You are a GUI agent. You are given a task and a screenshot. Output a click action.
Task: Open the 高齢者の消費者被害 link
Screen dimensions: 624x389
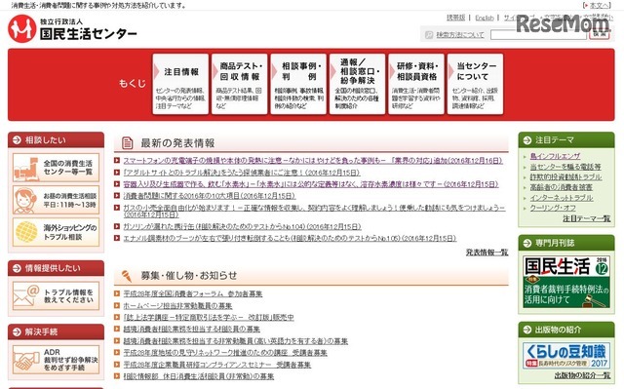click(x=562, y=187)
